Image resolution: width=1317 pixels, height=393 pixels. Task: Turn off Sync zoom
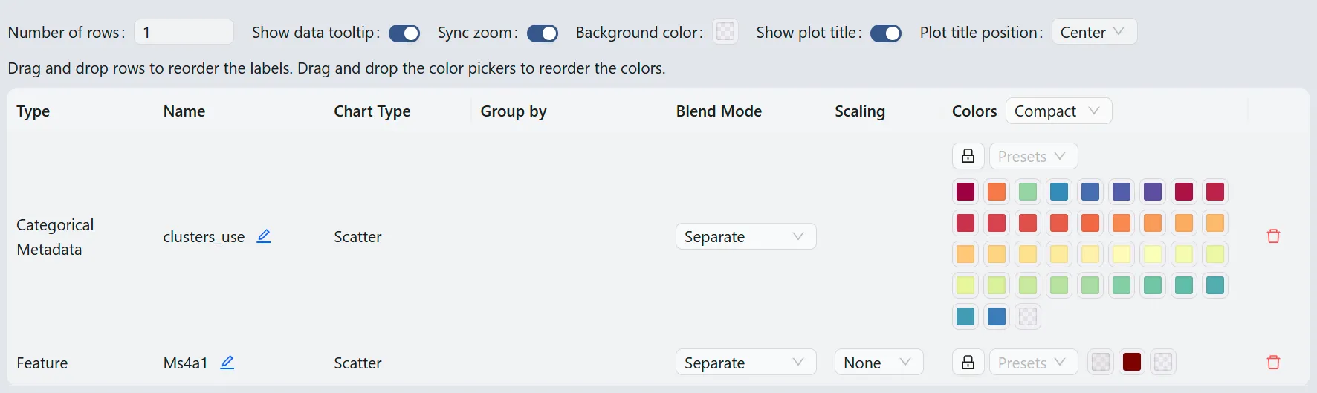click(543, 33)
